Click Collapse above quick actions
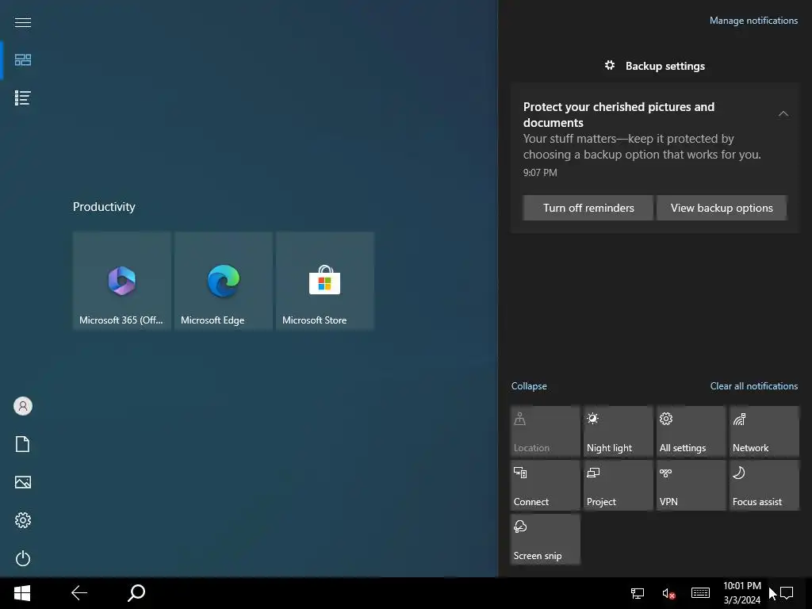This screenshot has height=609, width=812. click(x=529, y=386)
